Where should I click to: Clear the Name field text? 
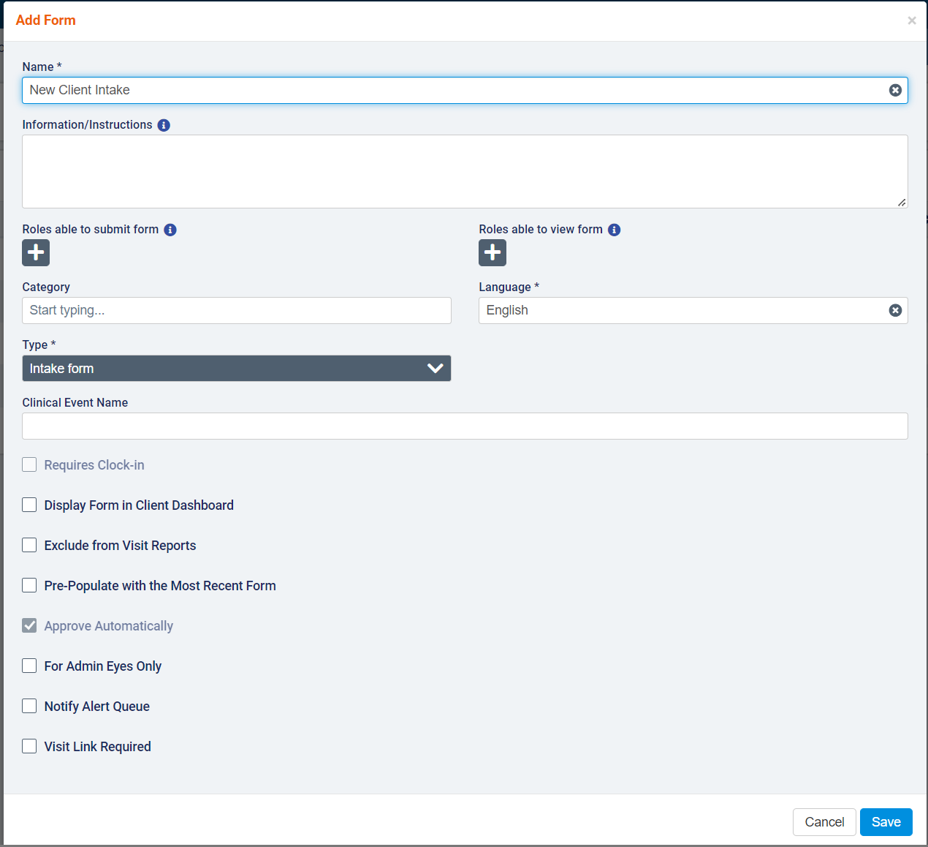click(x=894, y=90)
